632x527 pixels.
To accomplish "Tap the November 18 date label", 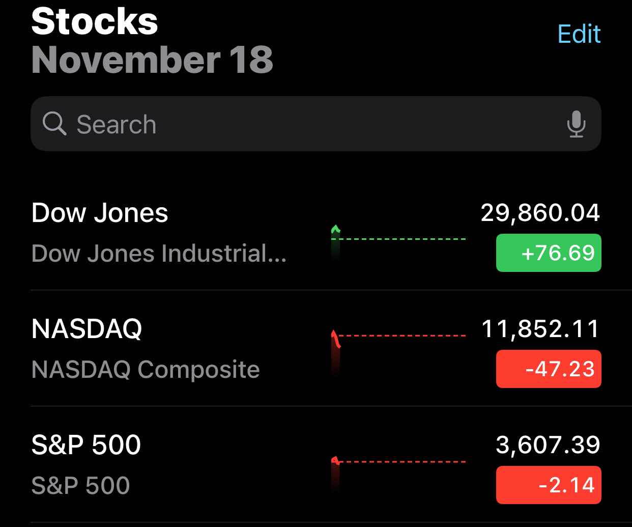I will (152, 60).
